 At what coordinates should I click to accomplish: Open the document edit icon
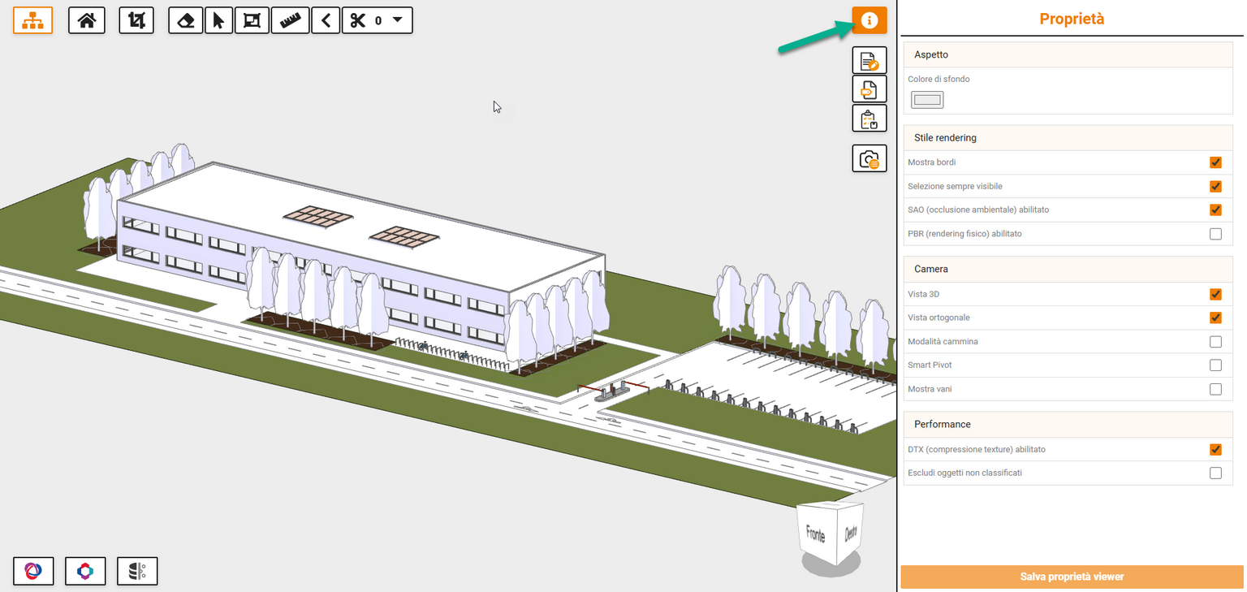tap(869, 61)
